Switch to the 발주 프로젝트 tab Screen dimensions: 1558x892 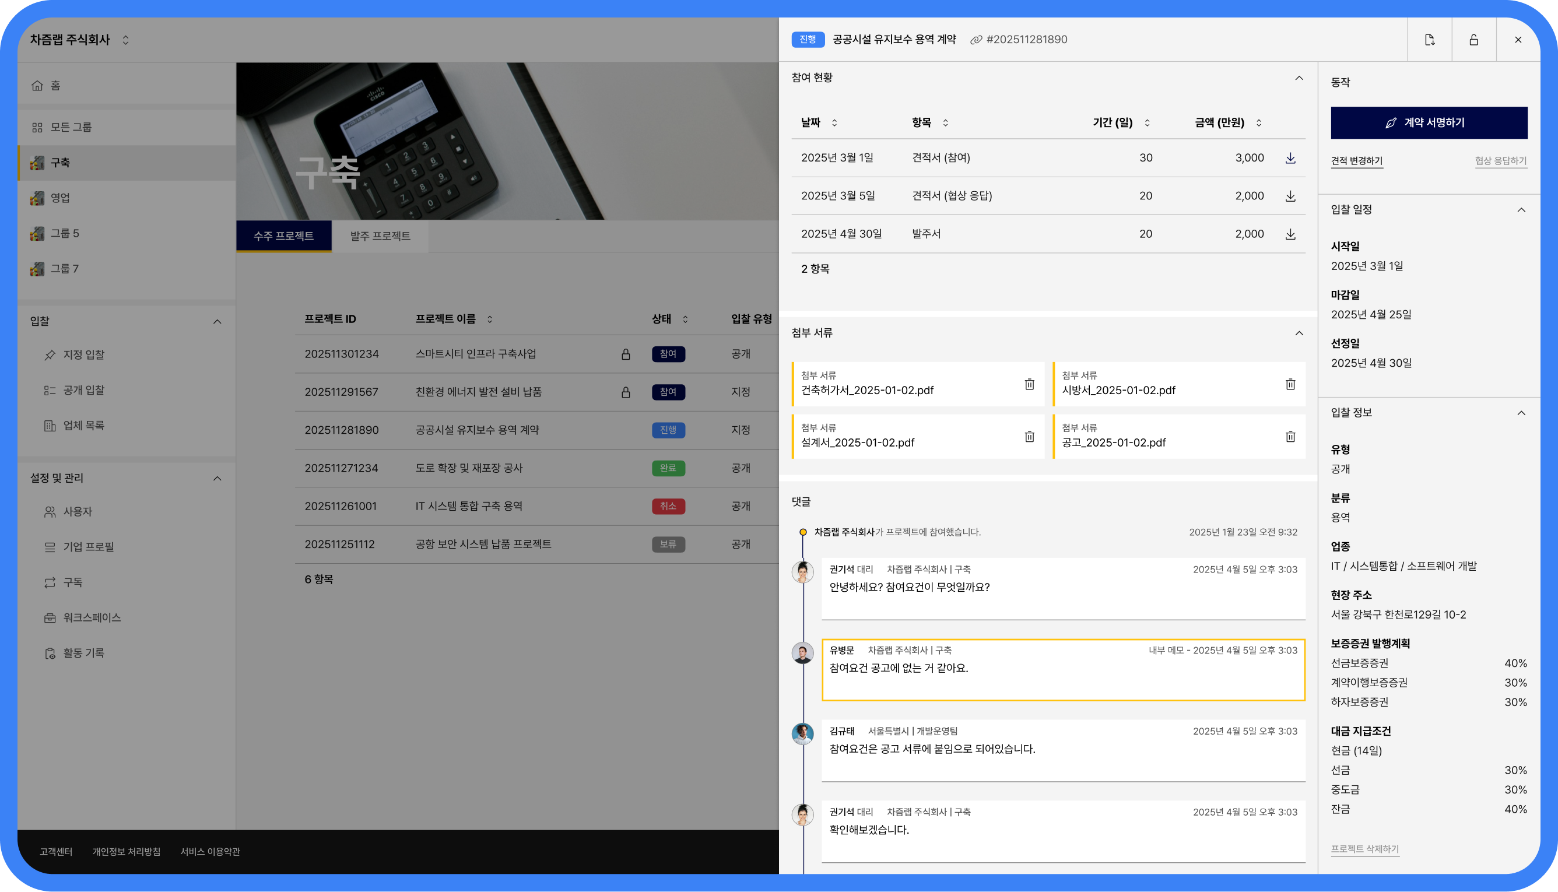[380, 236]
